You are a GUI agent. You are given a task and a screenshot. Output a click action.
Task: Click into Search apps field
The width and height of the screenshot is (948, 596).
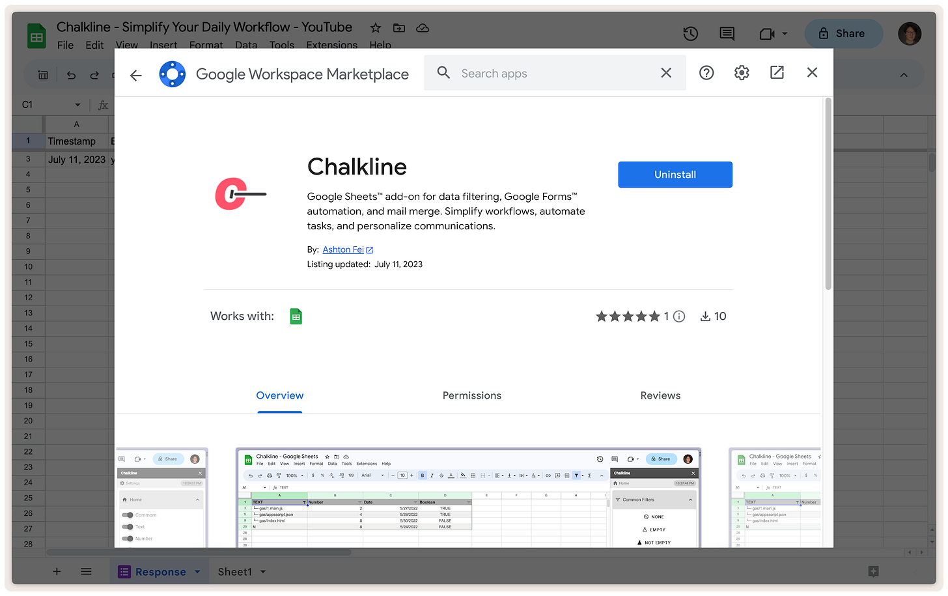click(x=554, y=73)
